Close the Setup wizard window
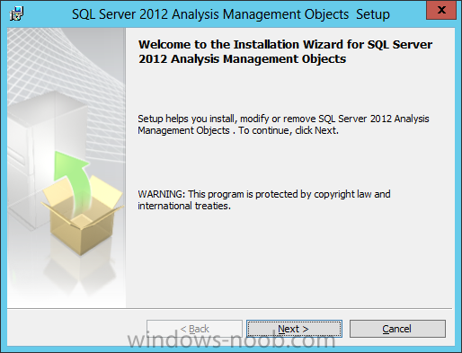This screenshot has width=462, height=353. click(441, 10)
